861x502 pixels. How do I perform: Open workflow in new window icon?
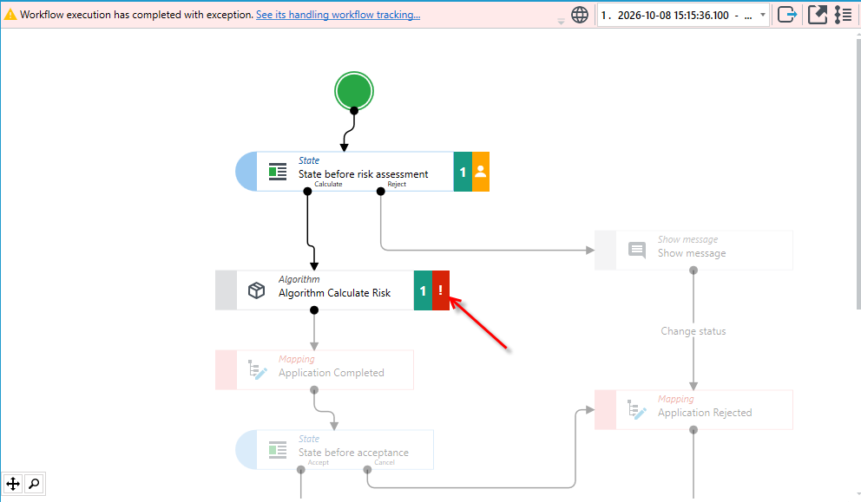[x=817, y=15]
